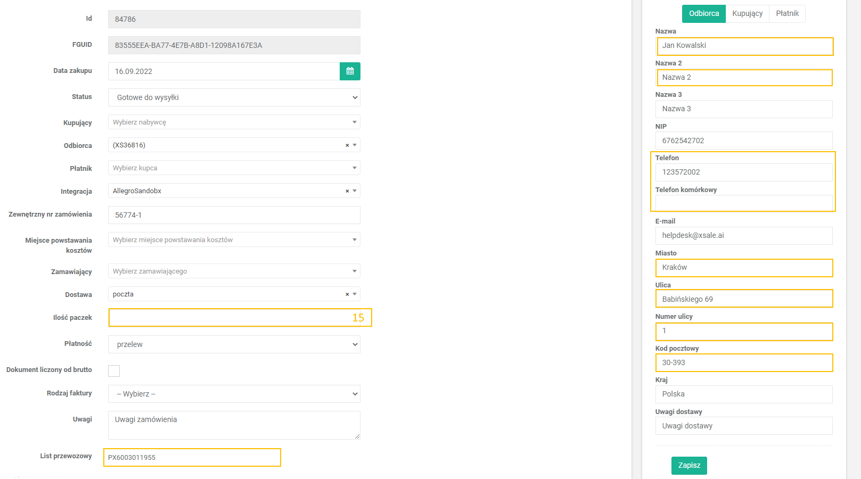861x479 pixels.
Task: Expand the Rodzaj faktury dropdown
Action: 234,394
